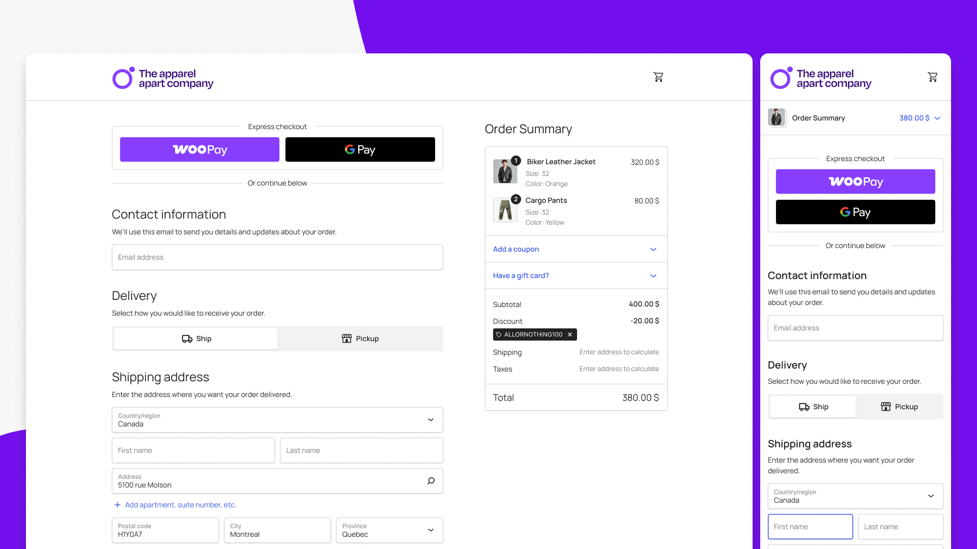Click The apparel apart company logo on mobile
Screen dimensions: 977x549
point(821,78)
